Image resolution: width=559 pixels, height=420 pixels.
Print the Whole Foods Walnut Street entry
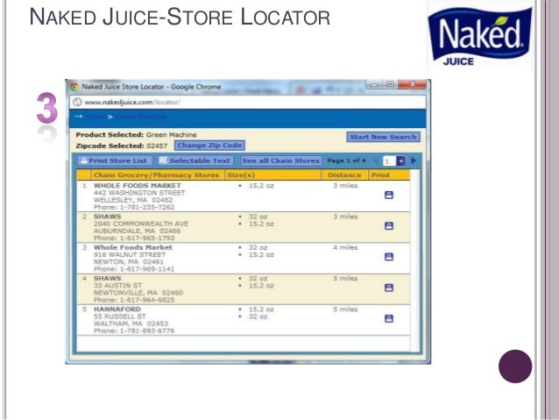tap(389, 257)
